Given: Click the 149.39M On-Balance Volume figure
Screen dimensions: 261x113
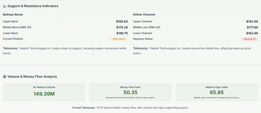Looking at the screenshot, I should point(44,94).
